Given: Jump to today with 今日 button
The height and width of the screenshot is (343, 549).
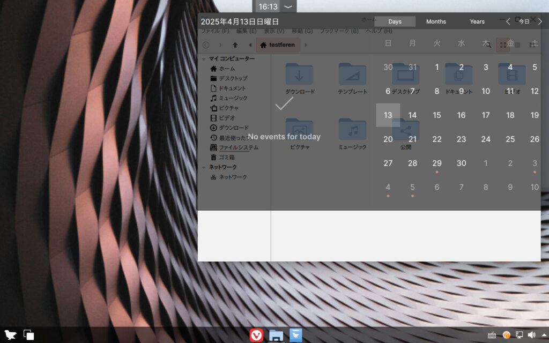Looking at the screenshot, I should click(x=524, y=21).
